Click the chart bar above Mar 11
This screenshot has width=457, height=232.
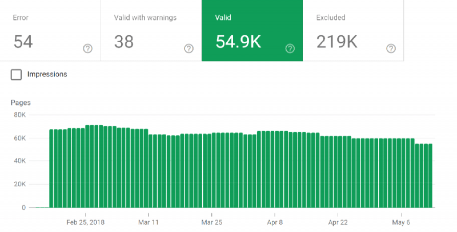tap(150, 171)
